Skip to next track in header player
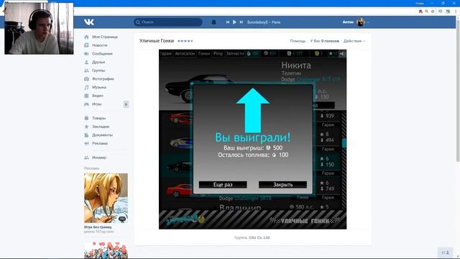The image size is (460, 259). (x=241, y=22)
